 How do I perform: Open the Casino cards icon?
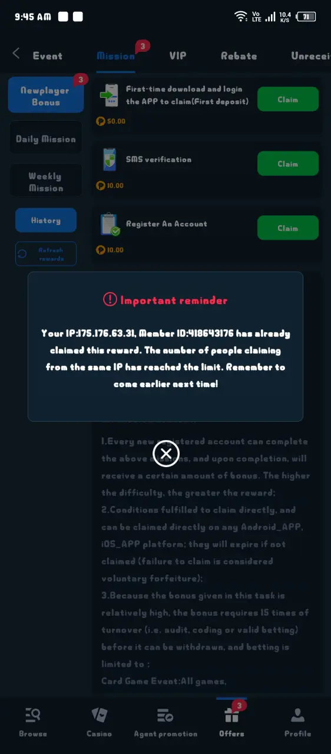99,715
